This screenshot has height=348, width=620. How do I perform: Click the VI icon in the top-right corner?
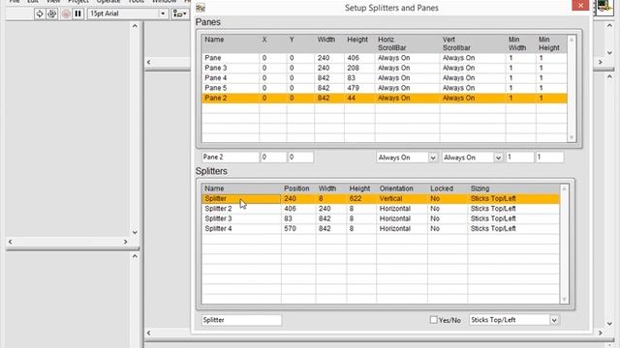coord(604,7)
